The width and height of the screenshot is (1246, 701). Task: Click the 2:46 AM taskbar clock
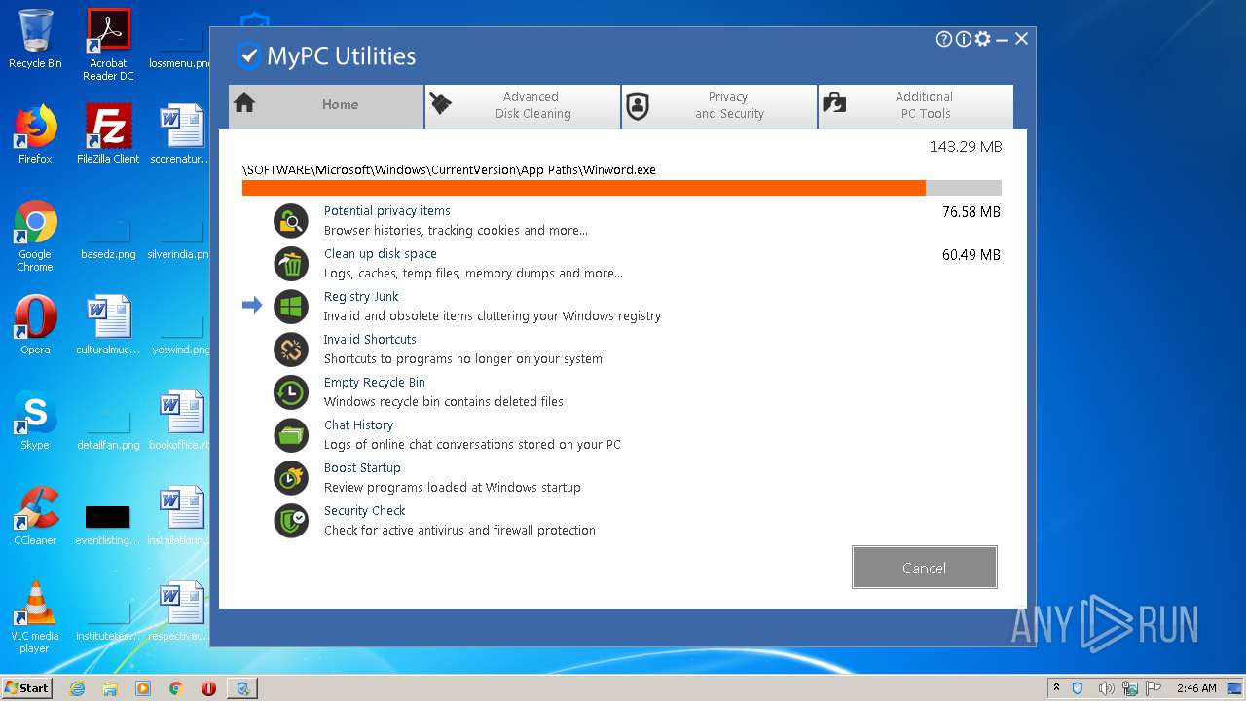pyautogui.click(x=1196, y=688)
